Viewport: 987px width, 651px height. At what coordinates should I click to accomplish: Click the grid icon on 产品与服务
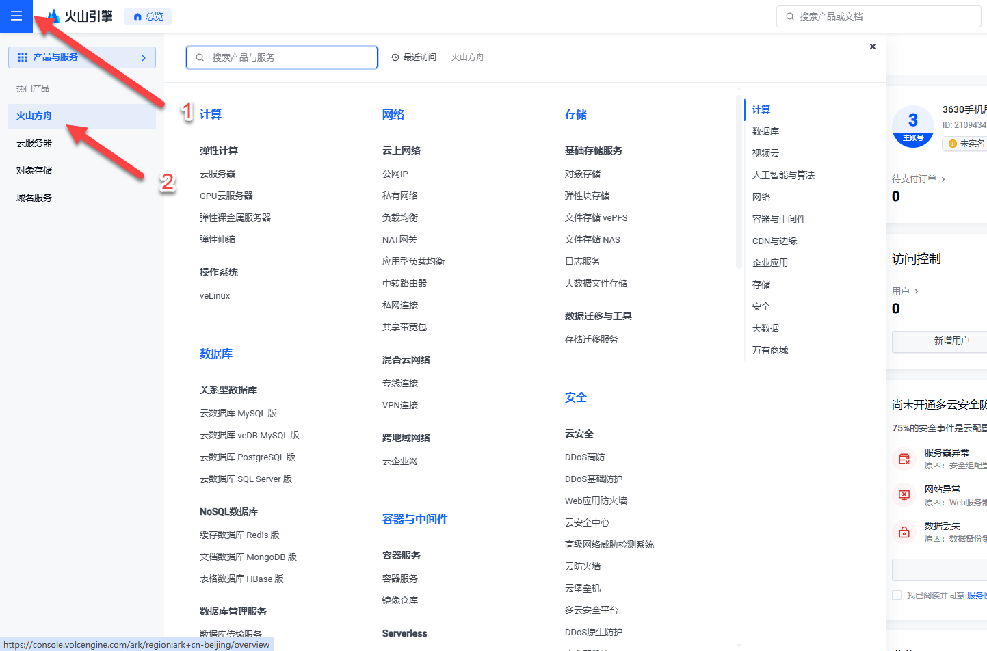(x=22, y=57)
